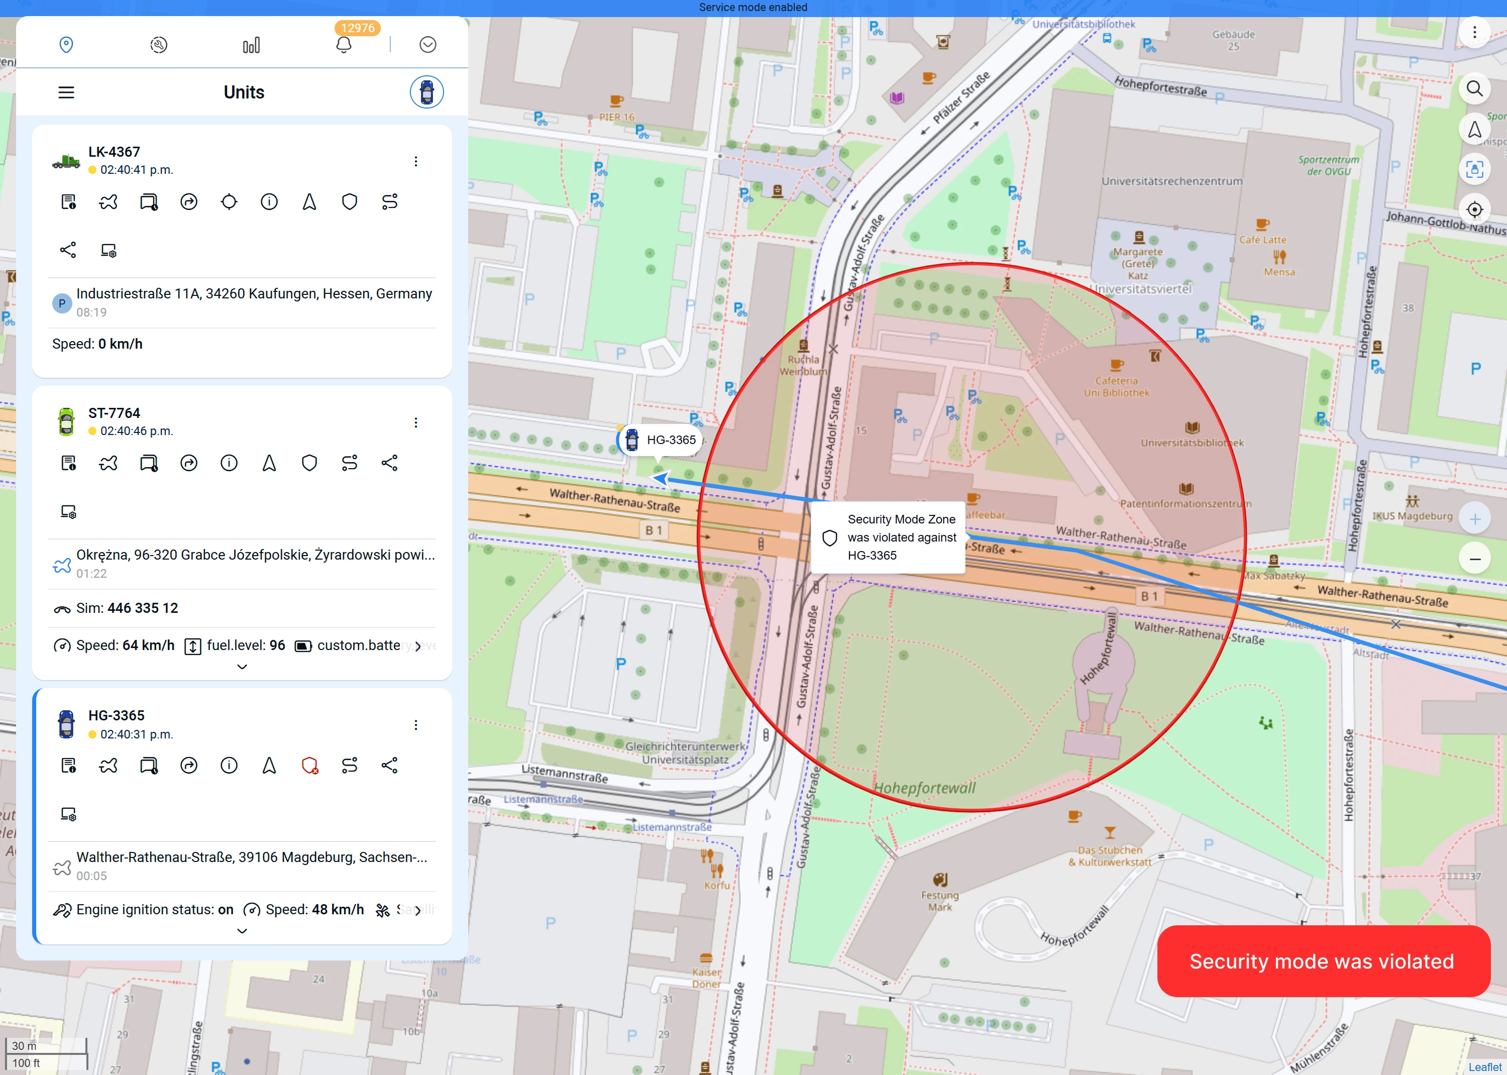Viewport: 1507px width, 1075px height.
Task: Click share icon for HG-3365
Action: point(389,766)
